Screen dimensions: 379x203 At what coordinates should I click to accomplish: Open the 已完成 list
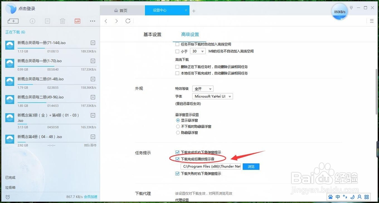[x=10, y=177]
